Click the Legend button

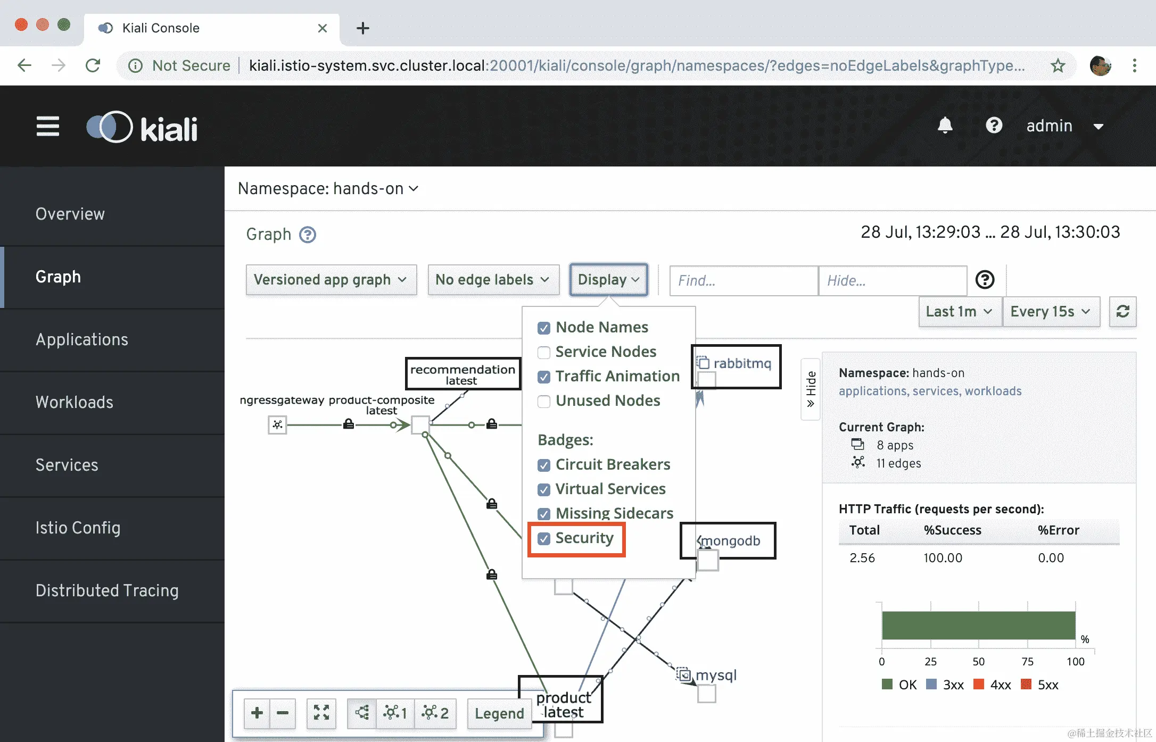499,713
